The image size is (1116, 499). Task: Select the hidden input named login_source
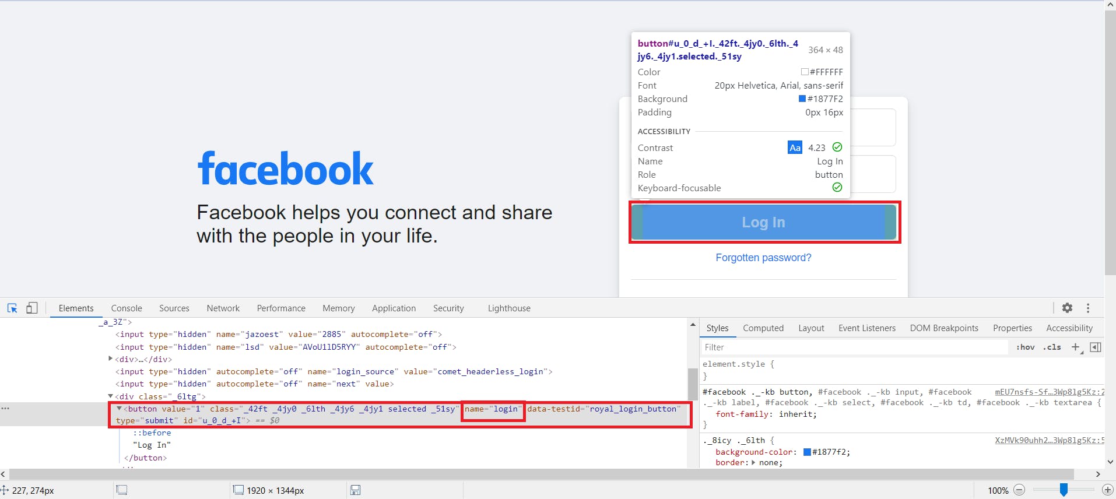(334, 371)
